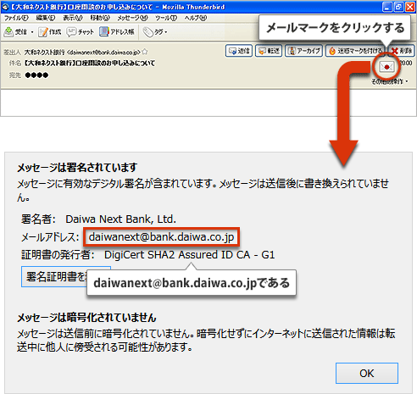Open the メッセージ menu
The height and width of the screenshot is (394, 417).
pos(132,18)
